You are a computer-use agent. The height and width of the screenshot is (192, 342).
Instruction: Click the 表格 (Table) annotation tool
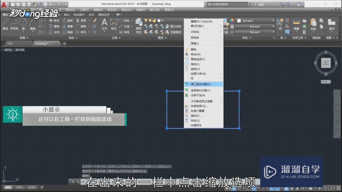[x=124, y=32]
